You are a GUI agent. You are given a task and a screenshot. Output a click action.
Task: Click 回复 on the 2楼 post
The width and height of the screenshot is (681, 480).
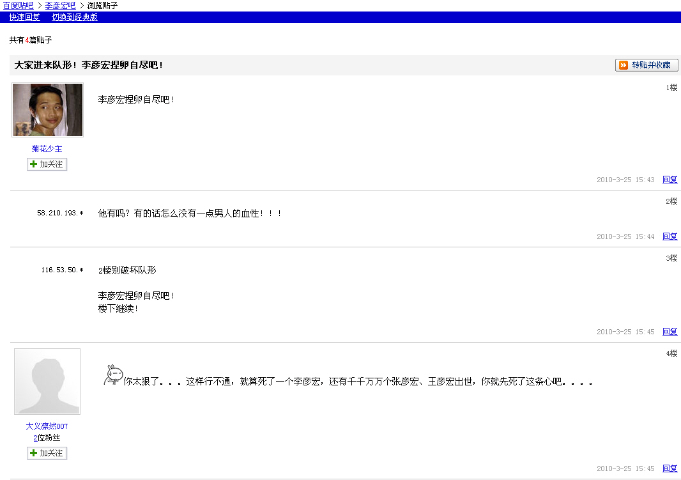[x=670, y=236]
